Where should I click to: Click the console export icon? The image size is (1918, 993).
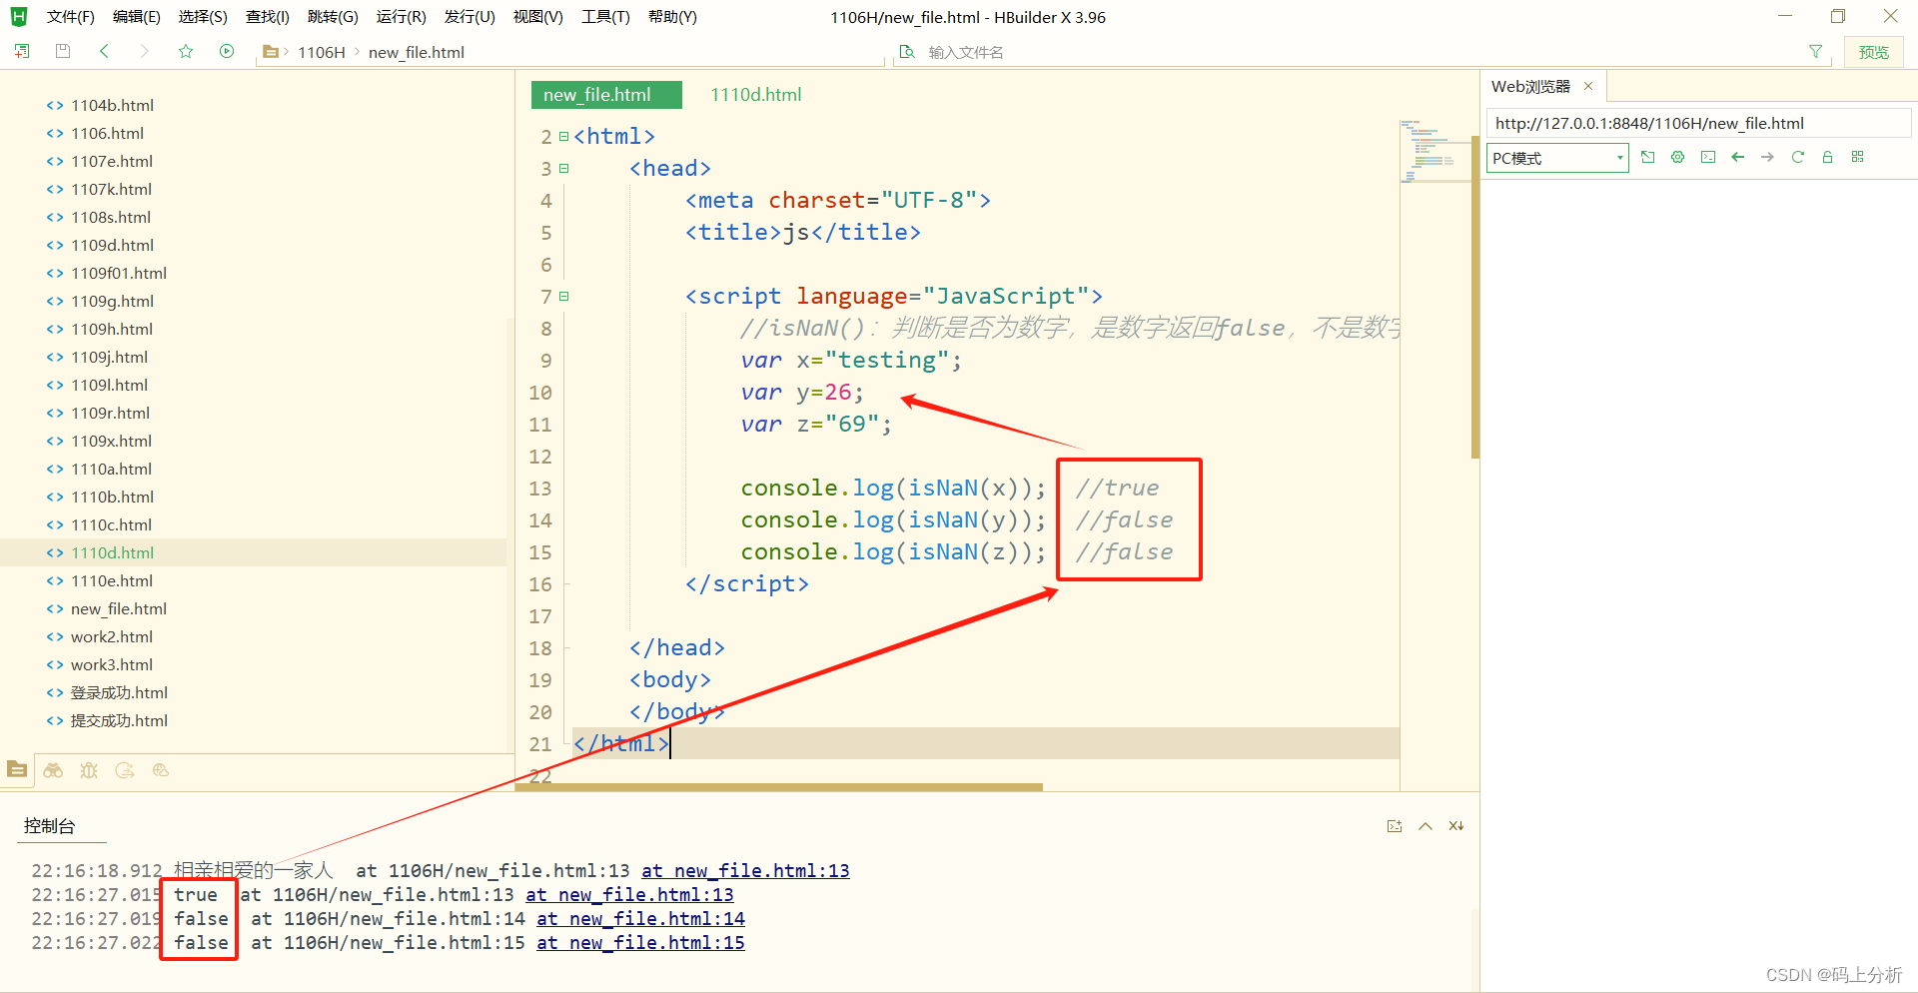1395,826
